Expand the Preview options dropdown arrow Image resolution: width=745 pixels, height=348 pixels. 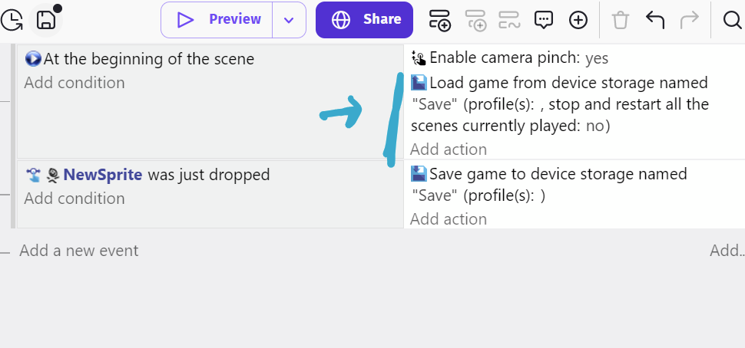pyautogui.click(x=289, y=20)
